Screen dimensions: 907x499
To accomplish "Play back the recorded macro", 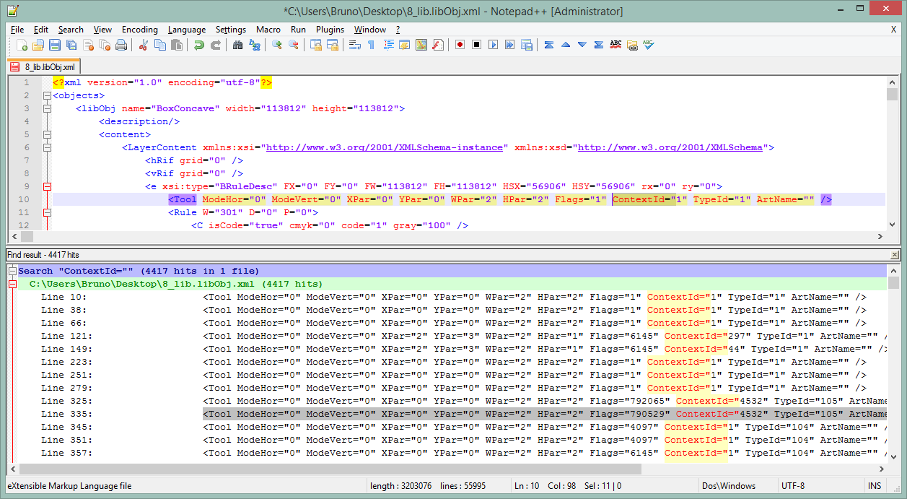I will [493, 45].
